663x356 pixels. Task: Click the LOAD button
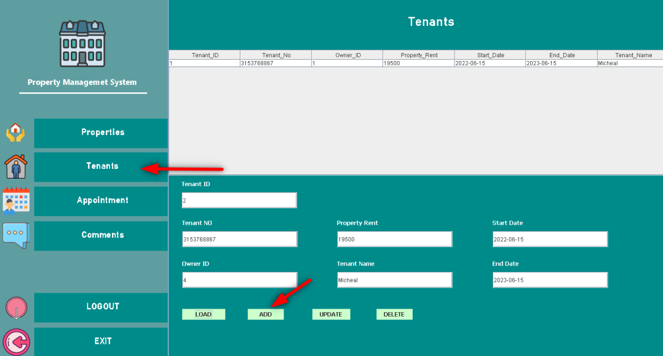(x=204, y=314)
